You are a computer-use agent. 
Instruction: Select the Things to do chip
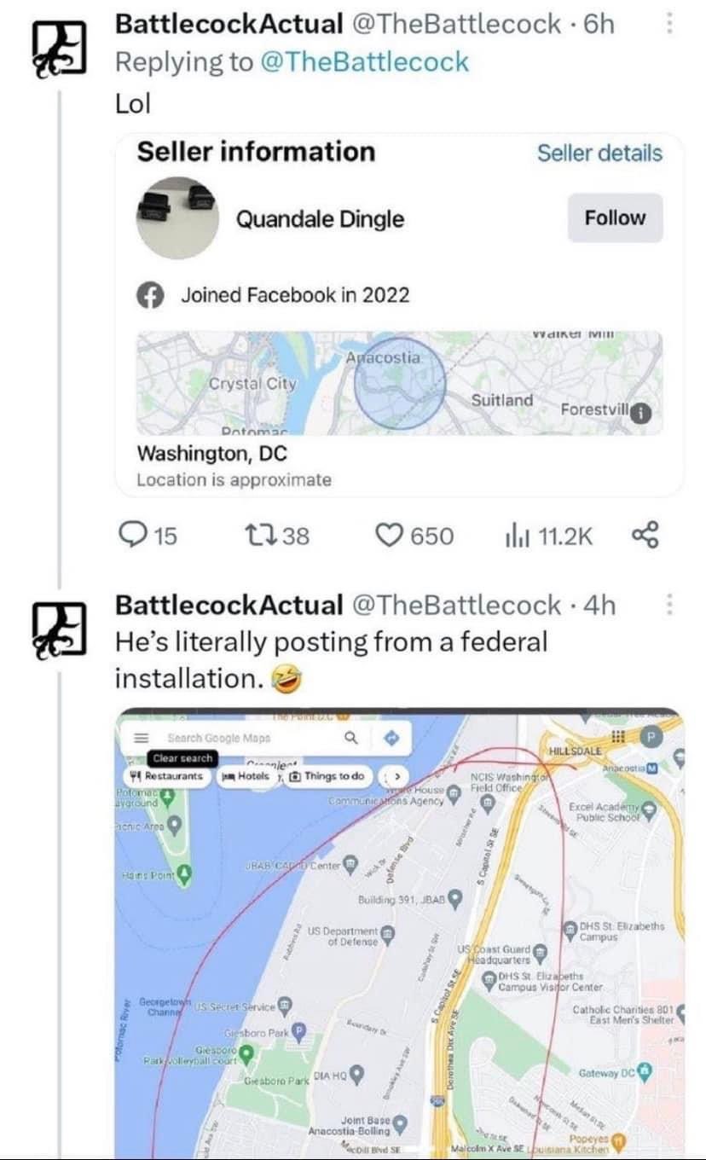tap(327, 776)
